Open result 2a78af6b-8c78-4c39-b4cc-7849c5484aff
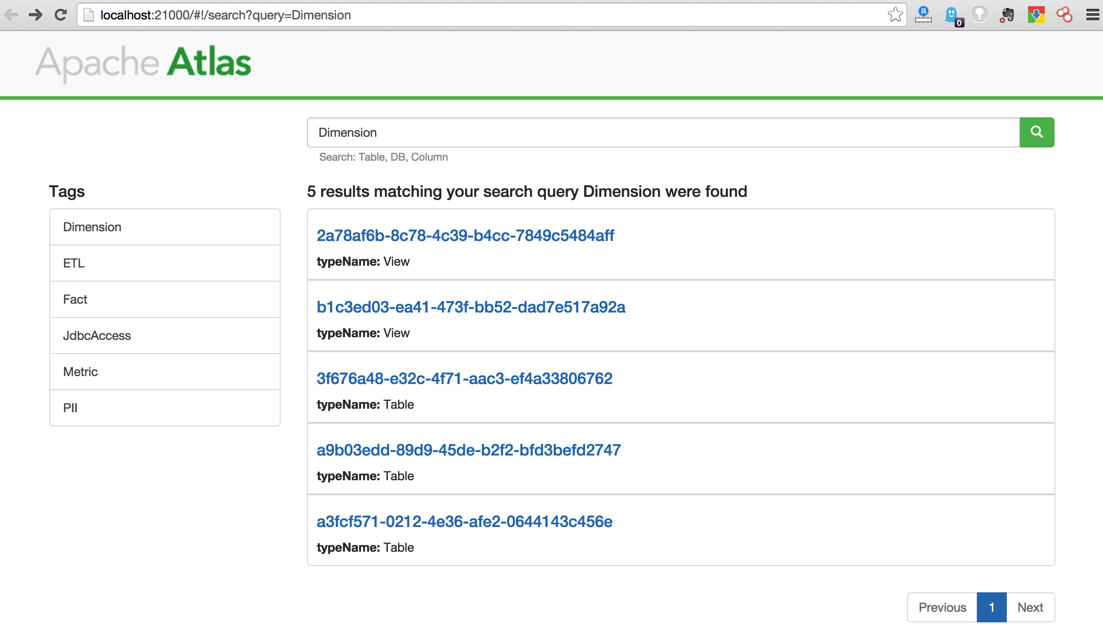Image resolution: width=1103 pixels, height=640 pixels. [465, 236]
